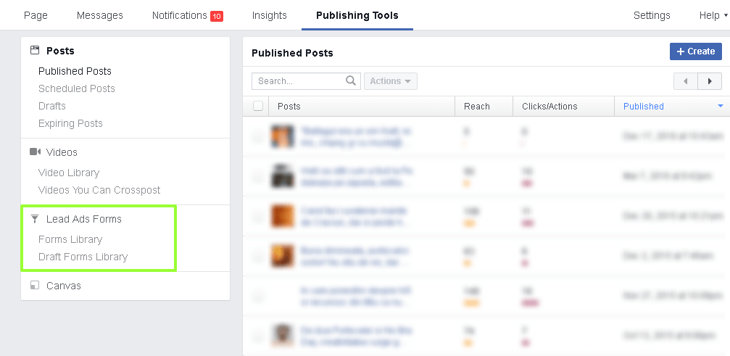This screenshot has height=356, width=730.
Task: Check the first post's checkbox
Action: click(x=258, y=136)
